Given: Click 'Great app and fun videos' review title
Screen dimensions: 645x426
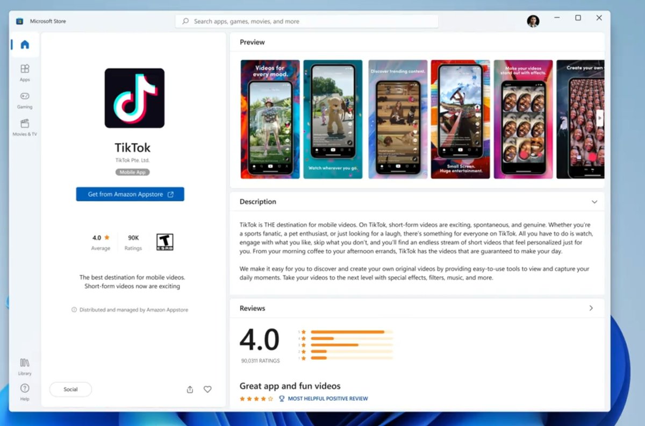Looking at the screenshot, I should pyautogui.click(x=290, y=386).
